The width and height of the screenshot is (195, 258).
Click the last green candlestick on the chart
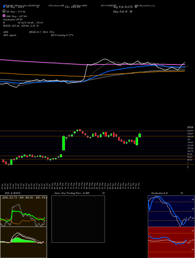tap(140, 135)
